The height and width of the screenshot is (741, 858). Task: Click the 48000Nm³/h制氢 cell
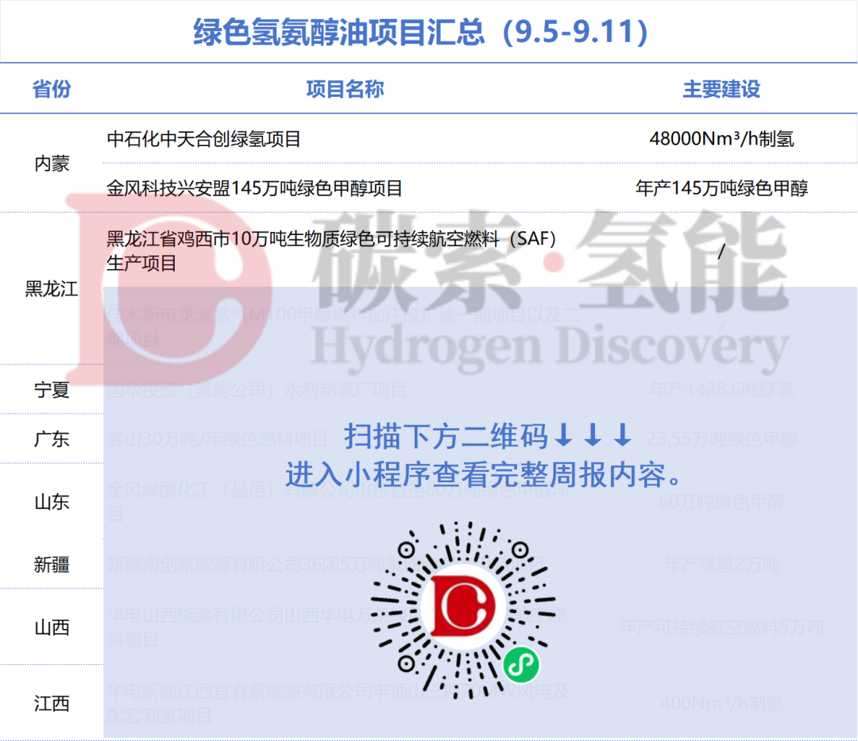[721, 139]
